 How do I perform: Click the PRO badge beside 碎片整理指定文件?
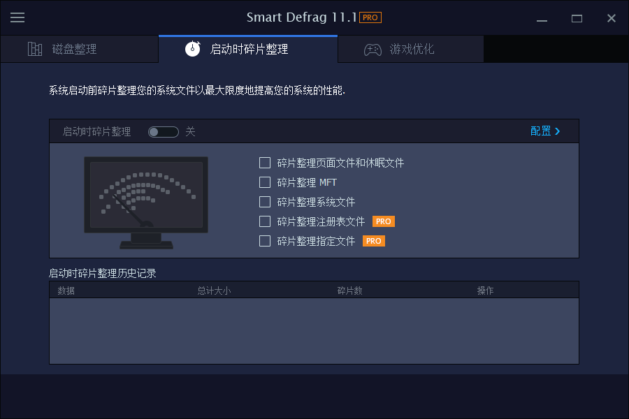(374, 241)
